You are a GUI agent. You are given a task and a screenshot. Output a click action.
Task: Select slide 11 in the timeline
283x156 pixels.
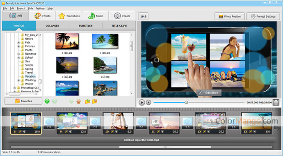coord(164,123)
